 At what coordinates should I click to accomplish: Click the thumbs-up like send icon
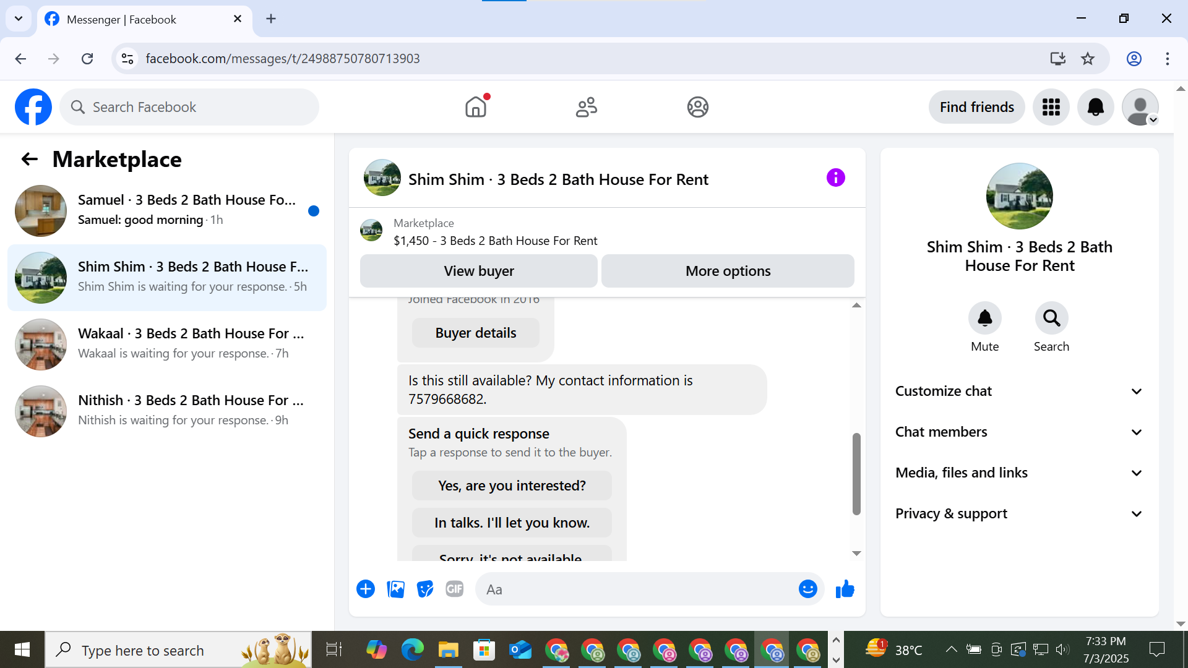(x=845, y=589)
